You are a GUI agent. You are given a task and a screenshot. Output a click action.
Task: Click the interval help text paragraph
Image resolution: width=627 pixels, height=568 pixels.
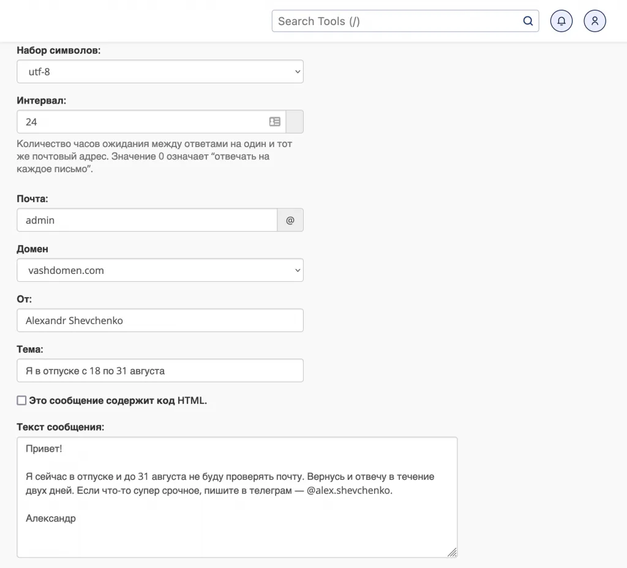154,156
